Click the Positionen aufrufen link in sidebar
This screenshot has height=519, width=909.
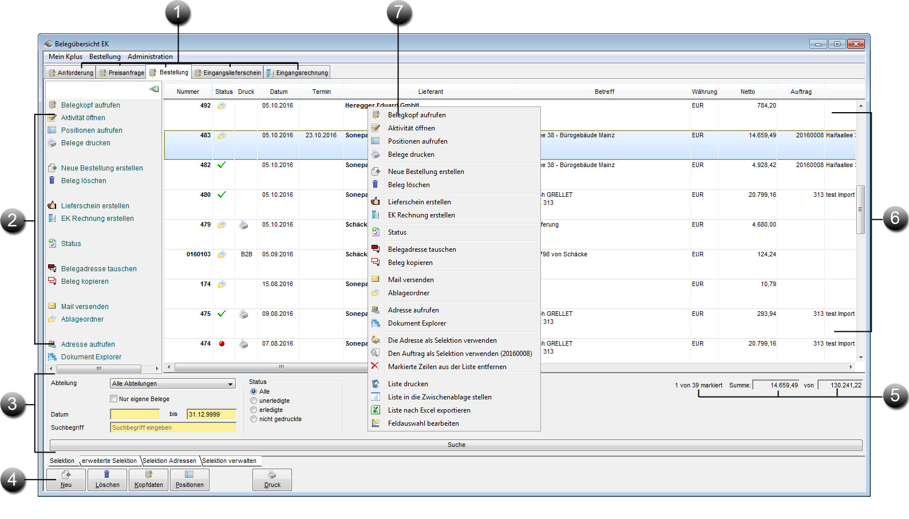[x=92, y=130]
